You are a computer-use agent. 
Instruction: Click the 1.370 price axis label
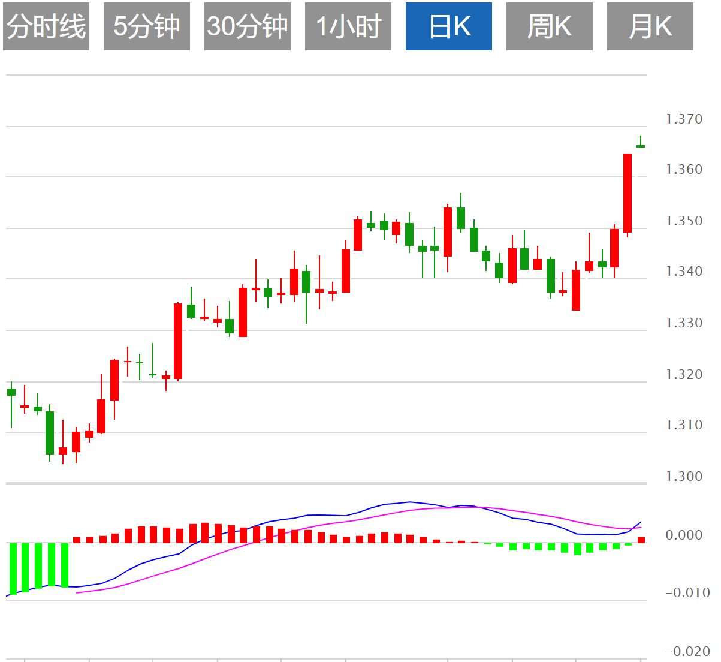click(684, 119)
